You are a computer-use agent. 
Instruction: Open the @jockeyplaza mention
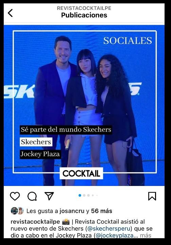(x=115, y=235)
